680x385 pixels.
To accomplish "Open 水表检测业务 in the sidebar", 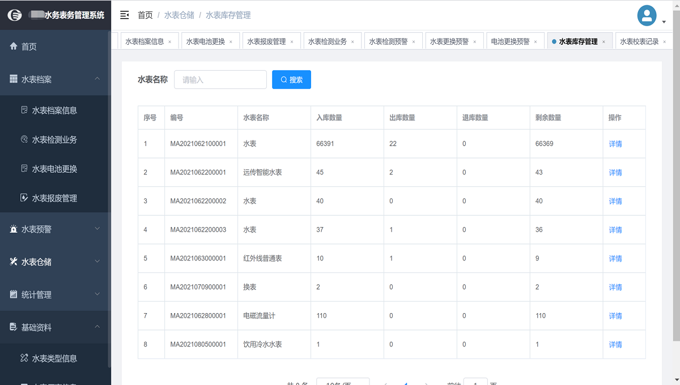I will point(54,140).
